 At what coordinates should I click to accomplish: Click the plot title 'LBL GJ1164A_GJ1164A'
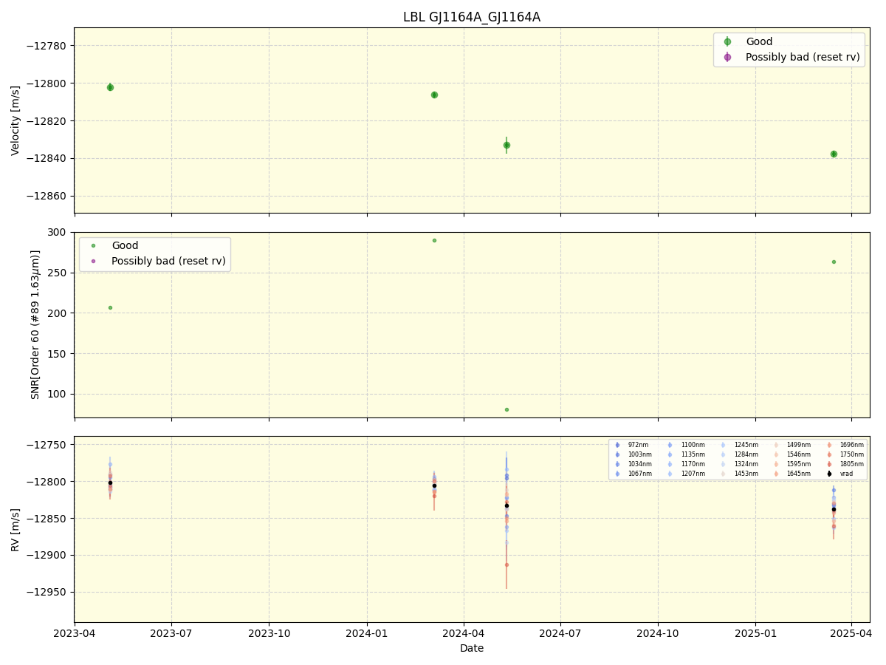[472, 17]
